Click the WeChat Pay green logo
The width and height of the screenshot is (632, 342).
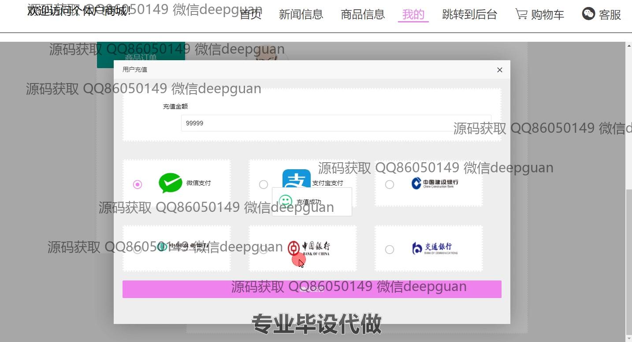[x=170, y=183]
